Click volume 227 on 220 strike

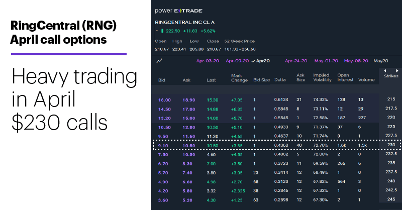coord(362,118)
